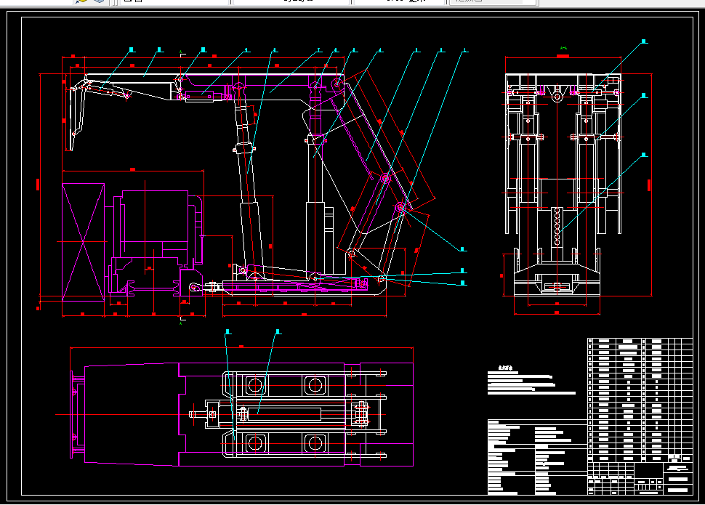Viewport: 705px width, 505px height.
Task: Select the upper green section-cut marker "A" above the side view
Action: pyautogui.click(x=181, y=52)
